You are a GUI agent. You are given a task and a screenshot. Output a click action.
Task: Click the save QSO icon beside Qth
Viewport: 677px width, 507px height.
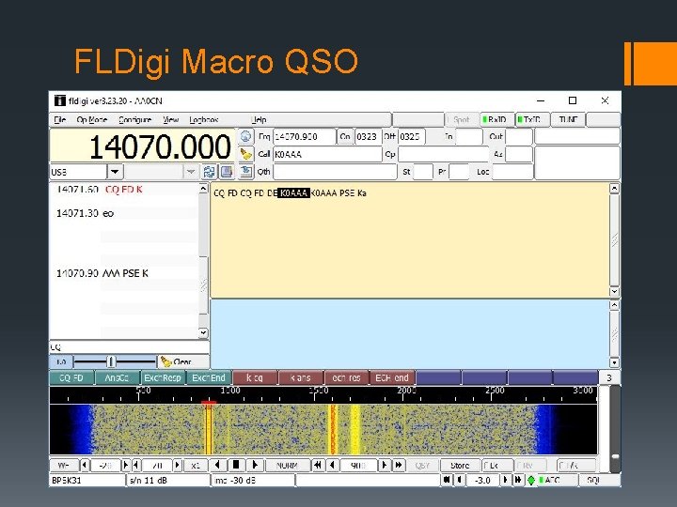[245, 172]
